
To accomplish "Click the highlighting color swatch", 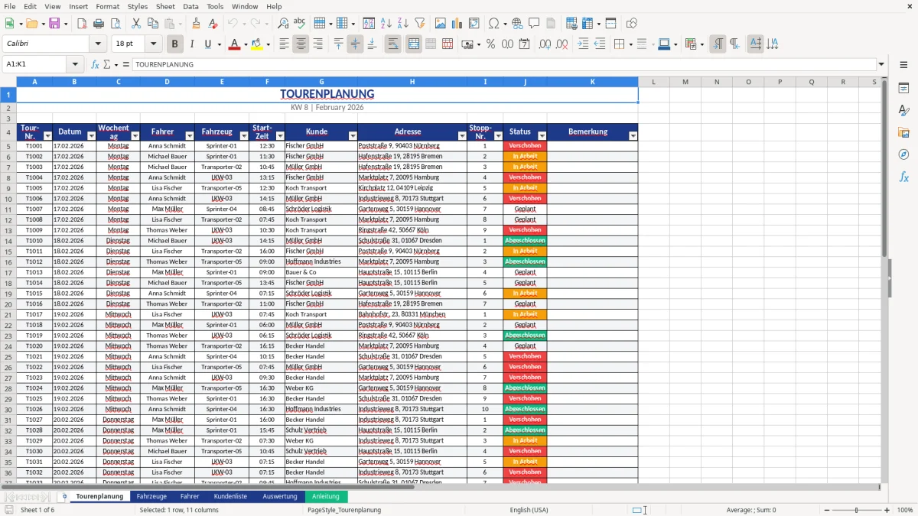I will point(256,44).
